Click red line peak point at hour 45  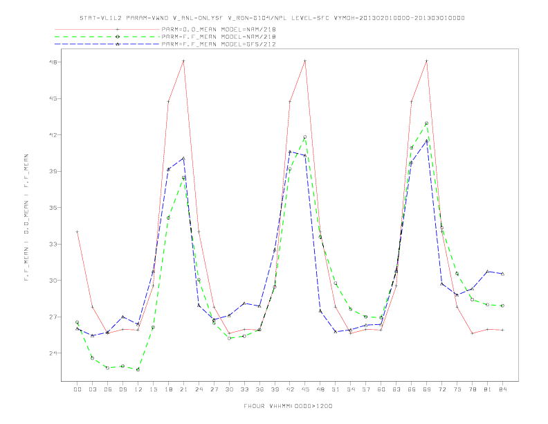(305, 61)
